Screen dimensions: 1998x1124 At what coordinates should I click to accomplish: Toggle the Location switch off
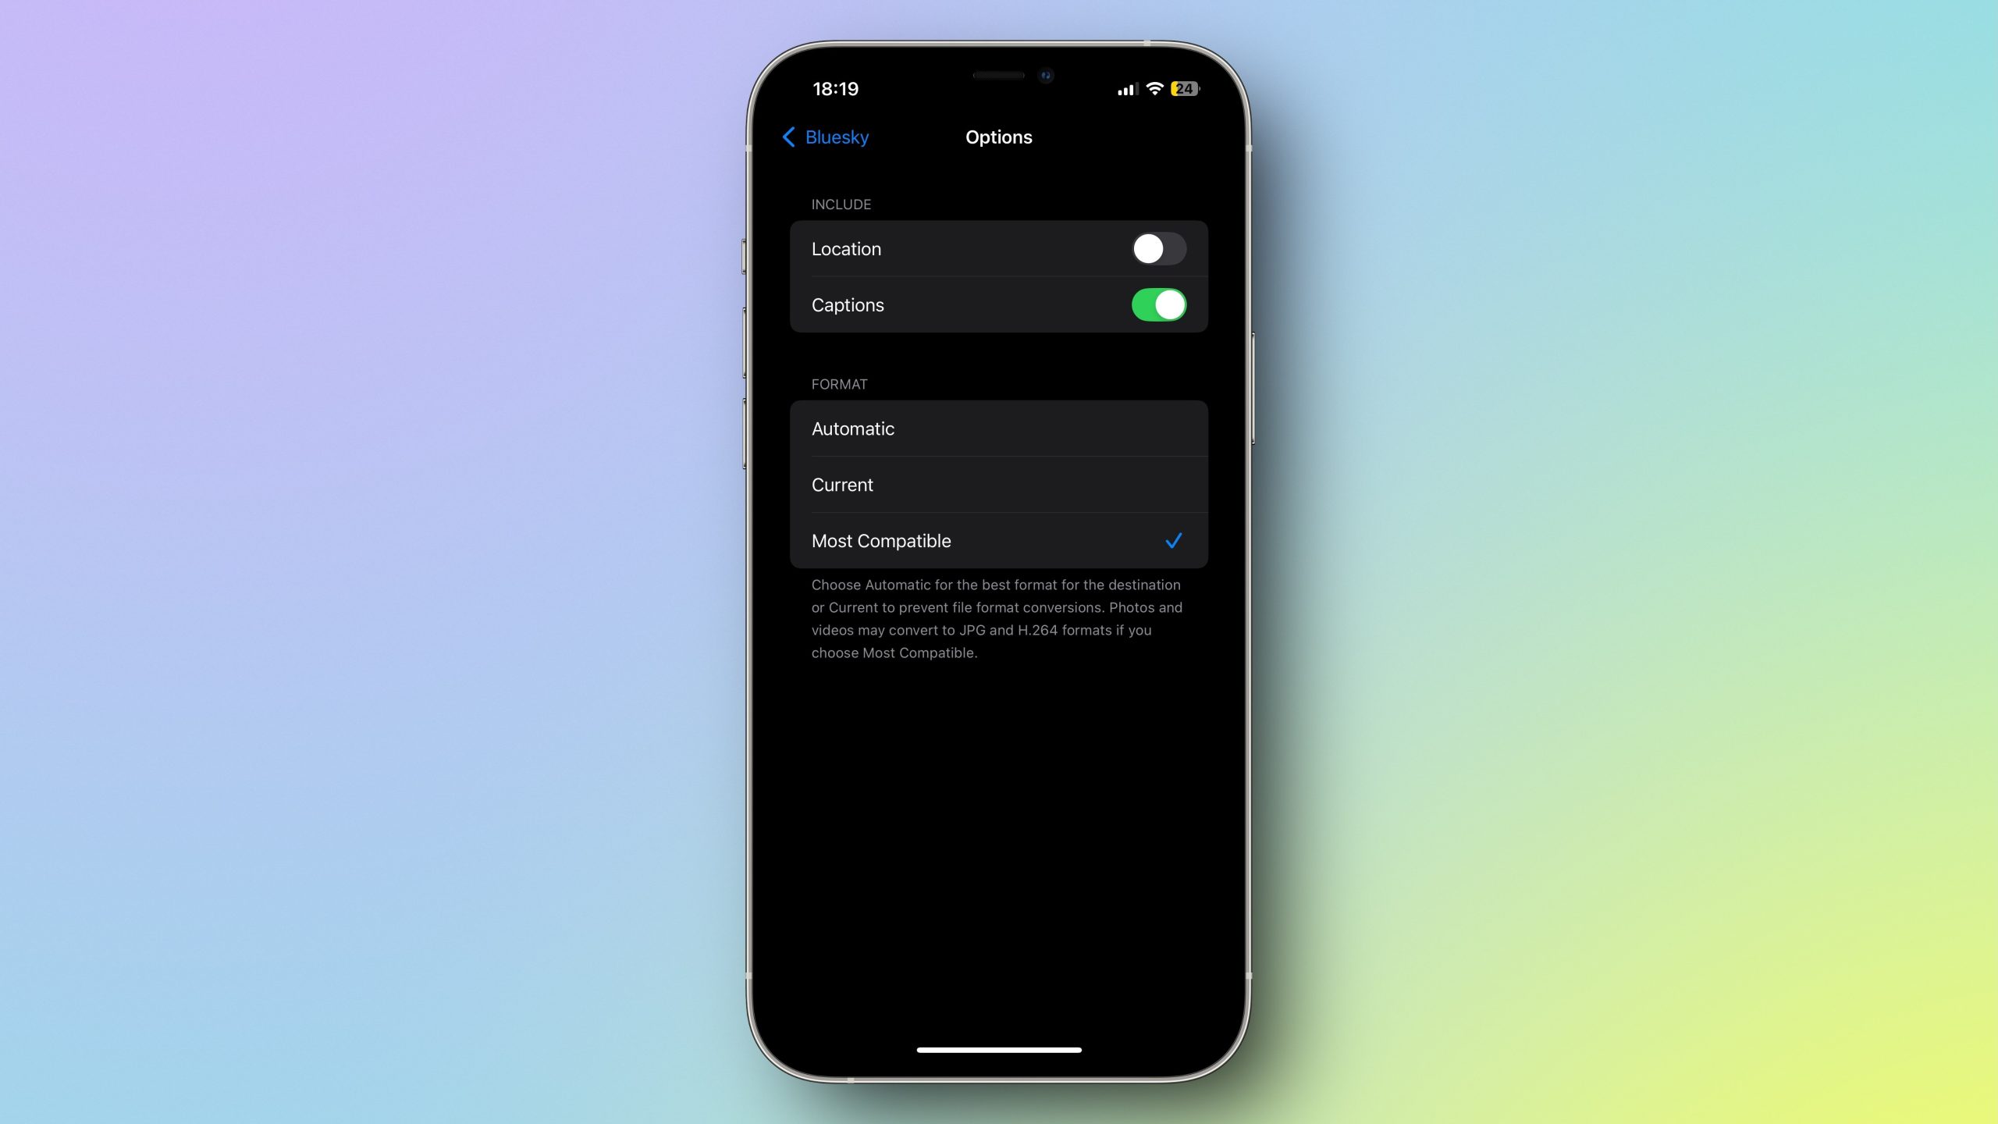1157,248
